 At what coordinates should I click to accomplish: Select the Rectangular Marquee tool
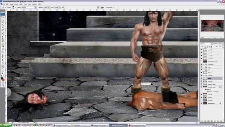pos(2,20)
